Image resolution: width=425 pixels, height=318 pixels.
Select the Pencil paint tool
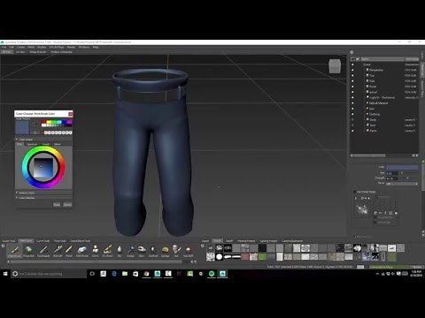[69, 251]
